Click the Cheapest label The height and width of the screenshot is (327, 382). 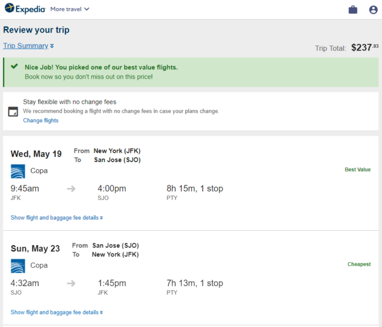pyautogui.click(x=359, y=264)
